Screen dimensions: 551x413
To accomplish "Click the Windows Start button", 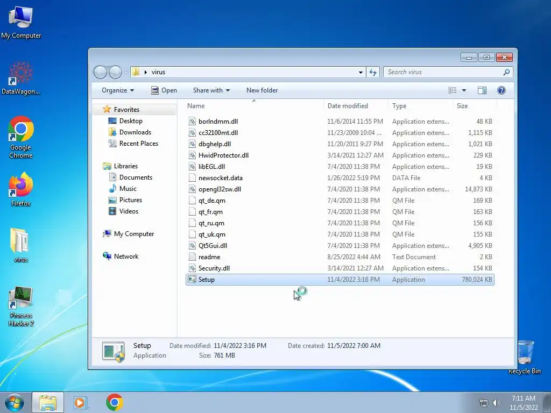I will pyautogui.click(x=15, y=402).
